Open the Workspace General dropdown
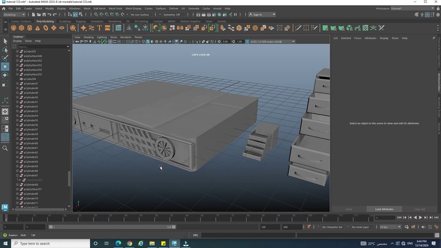 point(412,9)
